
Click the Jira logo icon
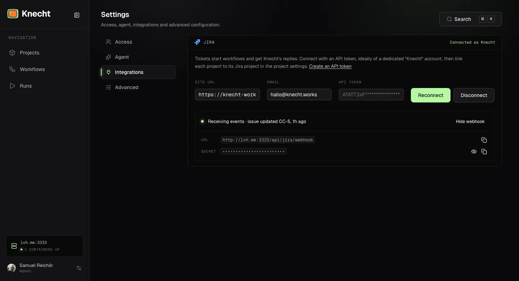click(x=197, y=42)
